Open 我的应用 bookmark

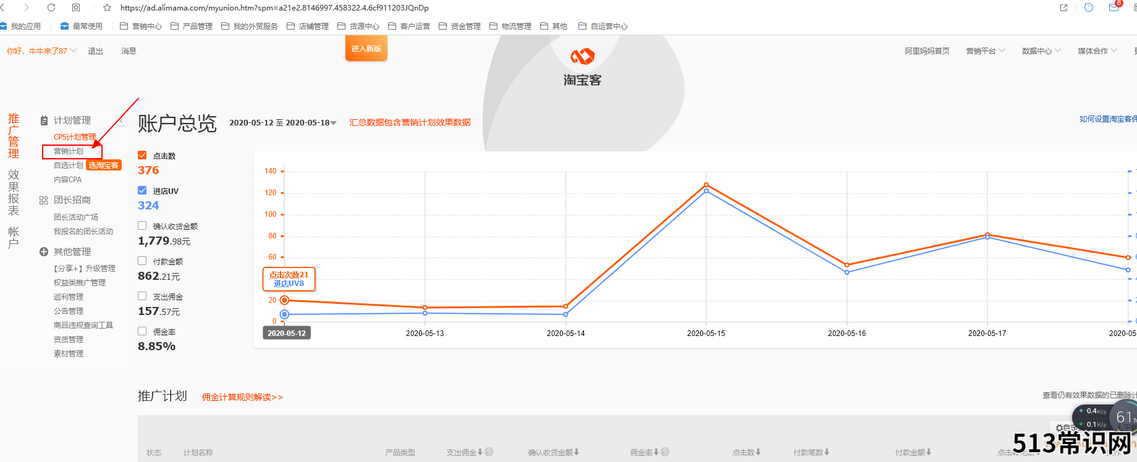click(x=20, y=26)
